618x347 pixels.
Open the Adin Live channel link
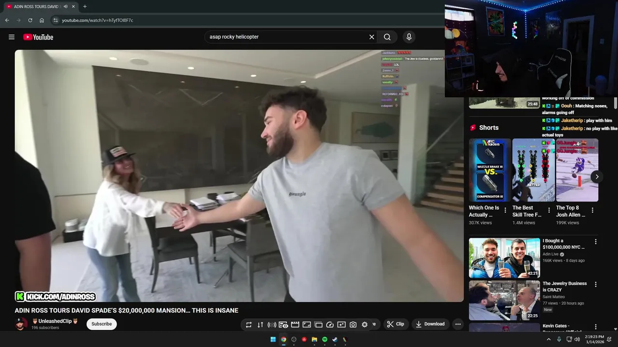click(x=550, y=254)
